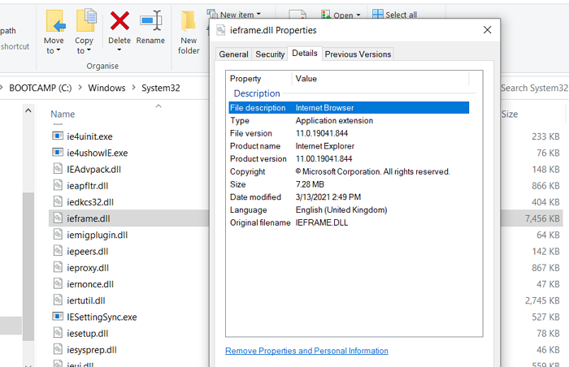Select file IESettingSync.exe by name
569x367 pixels.
(x=102, y=317)
